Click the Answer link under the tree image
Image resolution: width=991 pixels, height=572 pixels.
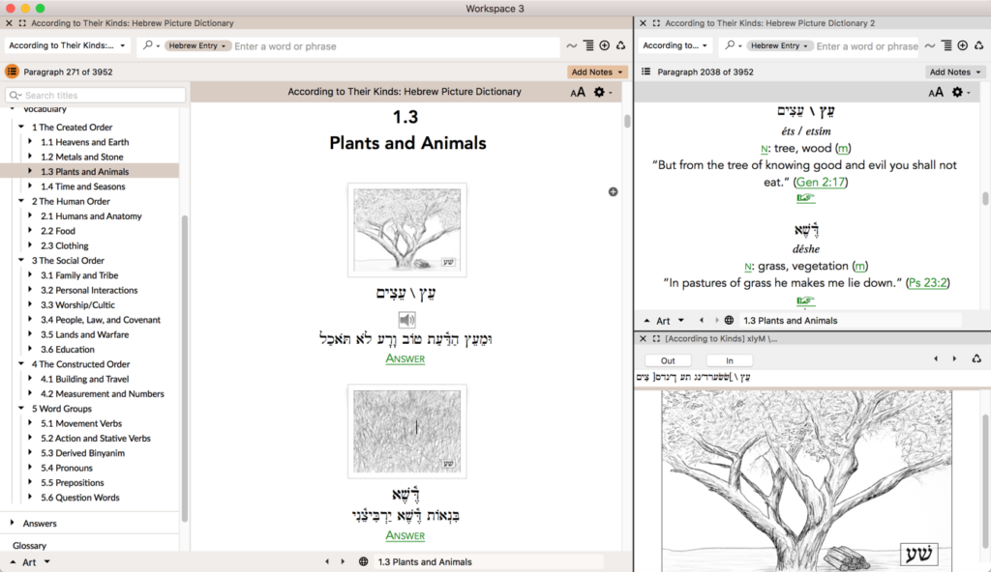pos(405,358)
